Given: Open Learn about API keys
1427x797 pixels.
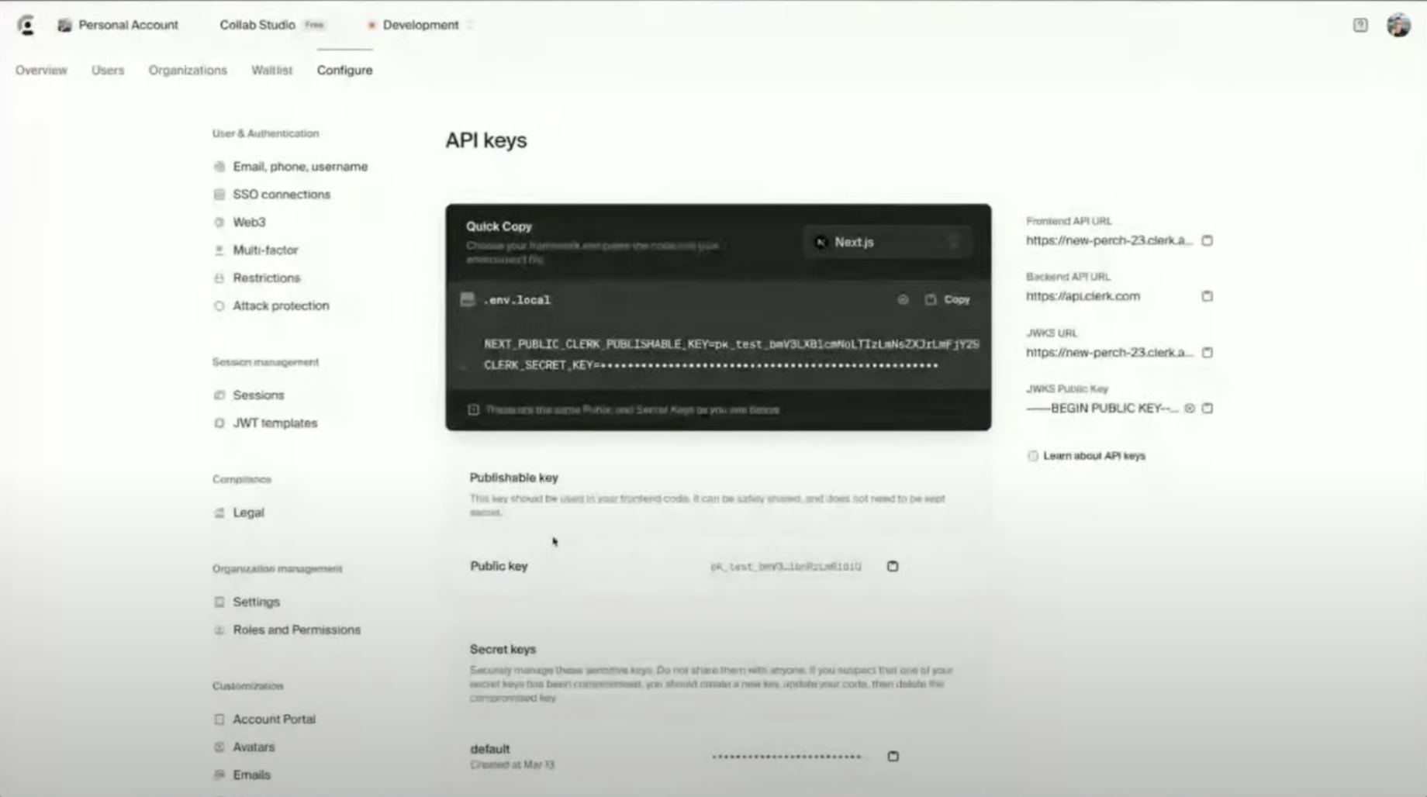Looking at the screenshot, I should (1095, 456).
